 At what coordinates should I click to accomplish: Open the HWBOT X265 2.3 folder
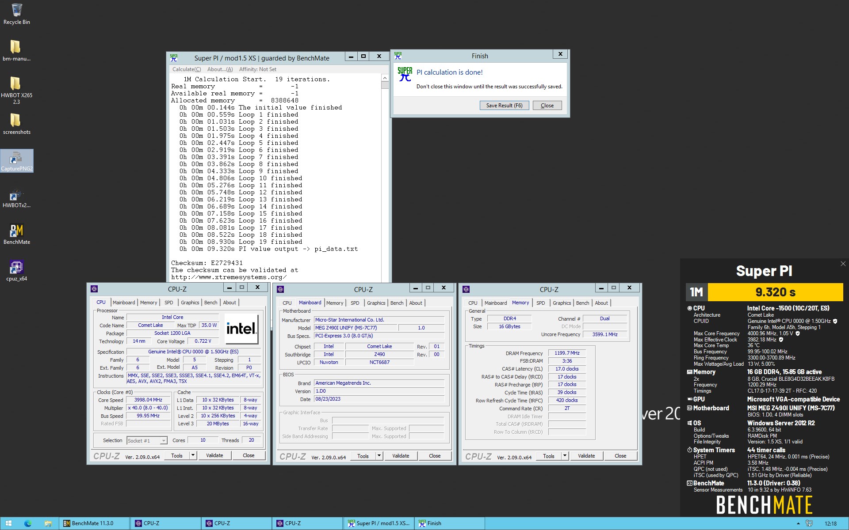(x=16, y=90)
